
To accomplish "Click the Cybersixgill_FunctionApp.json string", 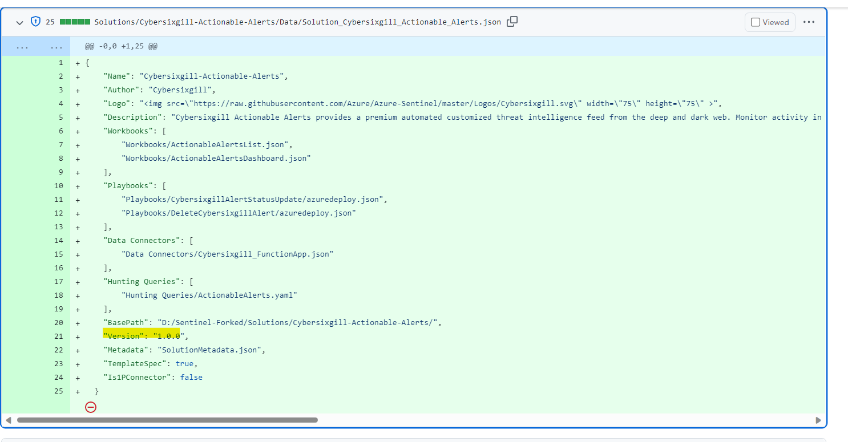I will tap(227, 254).
